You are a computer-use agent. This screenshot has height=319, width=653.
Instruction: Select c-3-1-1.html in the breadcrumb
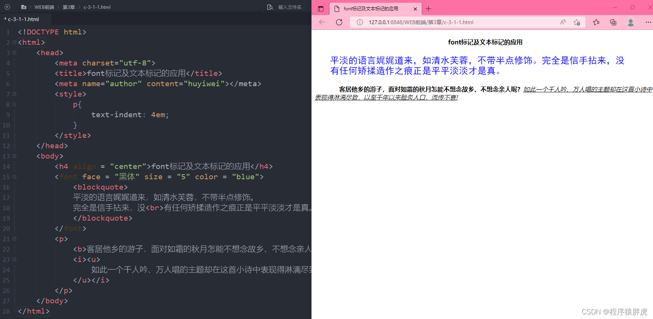pyautogui.click(x=97, y=7)
